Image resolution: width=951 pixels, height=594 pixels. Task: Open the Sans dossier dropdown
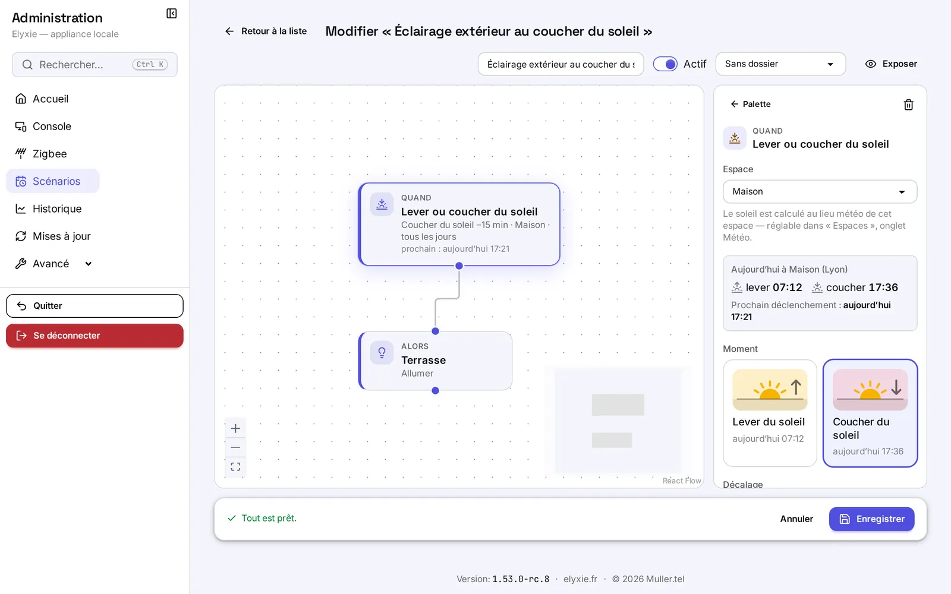pos(780,64)
